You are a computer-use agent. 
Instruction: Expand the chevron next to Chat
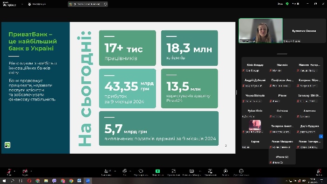[130, 171]
